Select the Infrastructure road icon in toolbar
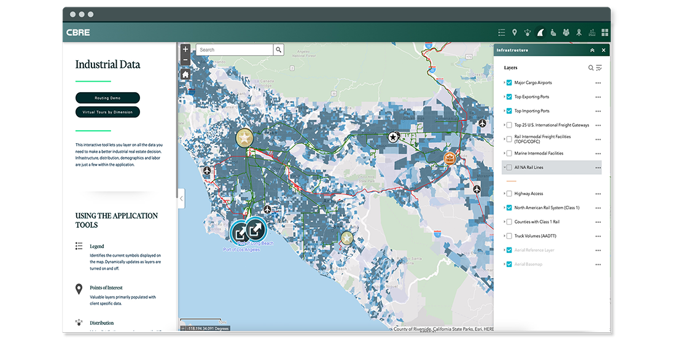Image resolution: width=678 pixels, height=339 pixels. tap(540, 33)
